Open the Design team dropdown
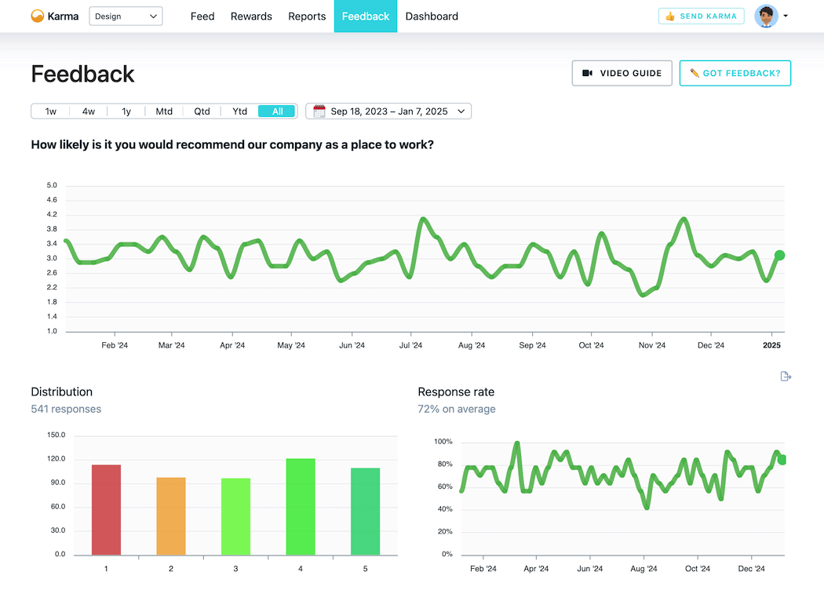 tap(126, 16)
